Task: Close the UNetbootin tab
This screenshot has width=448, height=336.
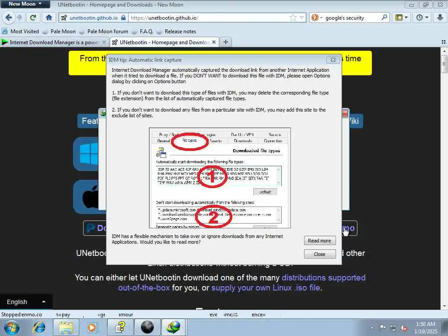Action: [x=213, y=42]
